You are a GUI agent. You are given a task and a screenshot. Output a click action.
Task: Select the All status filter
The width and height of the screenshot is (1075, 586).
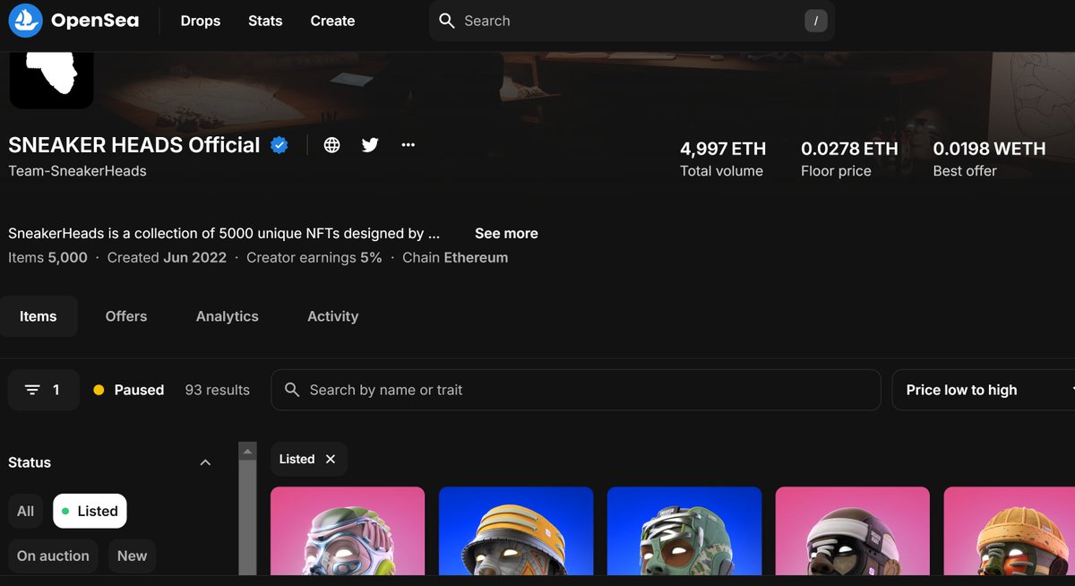(x=26, y=511)
